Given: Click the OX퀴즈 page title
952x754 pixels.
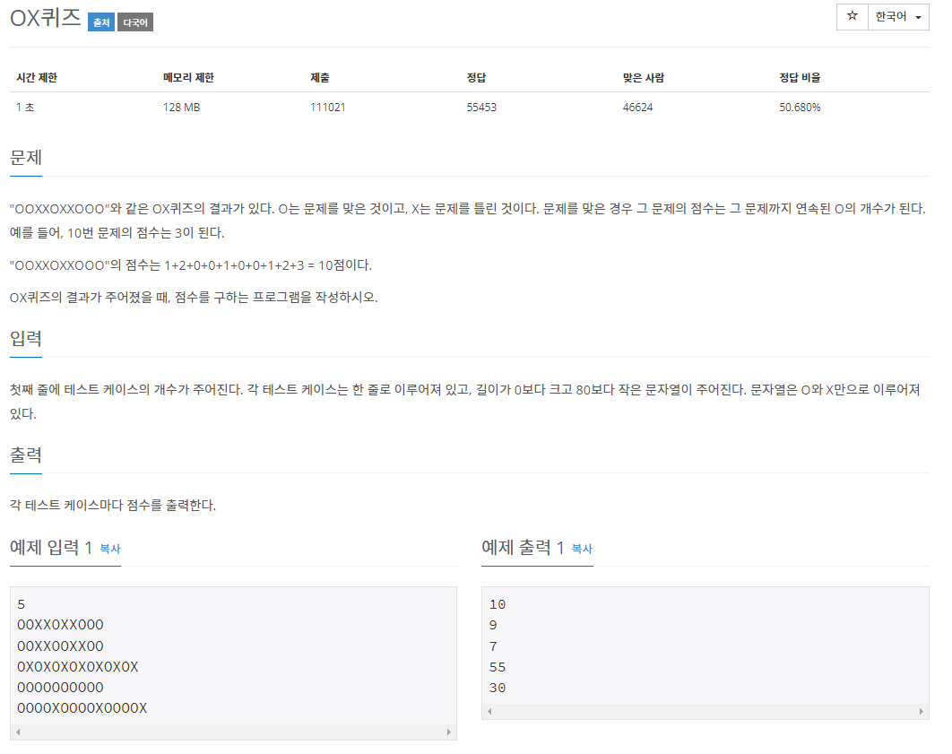Looking at the screenshot, I should click(46, 18).
